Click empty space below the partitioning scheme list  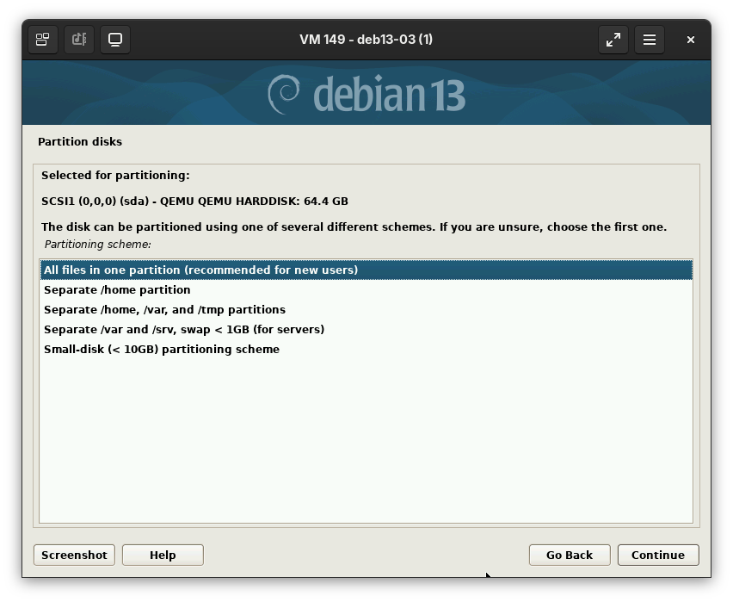(x=366, y=439)
